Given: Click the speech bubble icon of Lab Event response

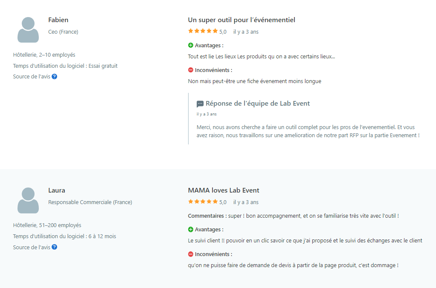Looking at the screenshot, I should [x=200, y=104].
